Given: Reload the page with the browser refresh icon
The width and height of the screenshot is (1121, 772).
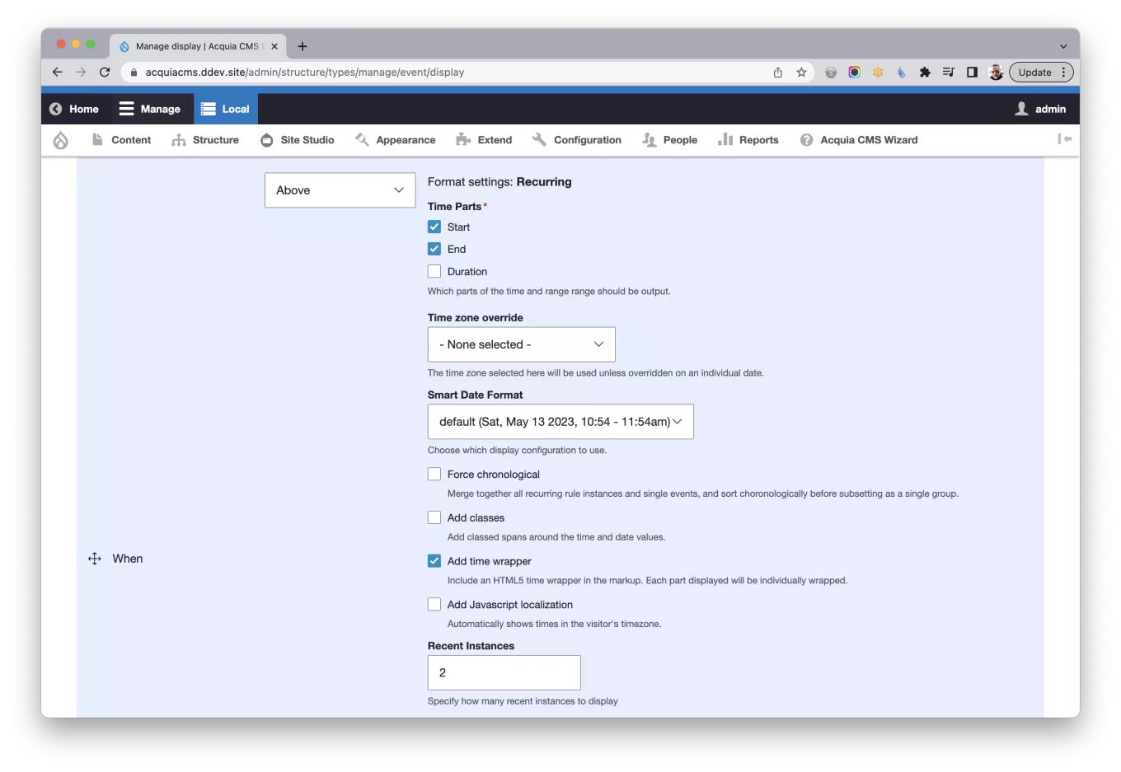Looking at the screenshot, I should click(105, 73).
